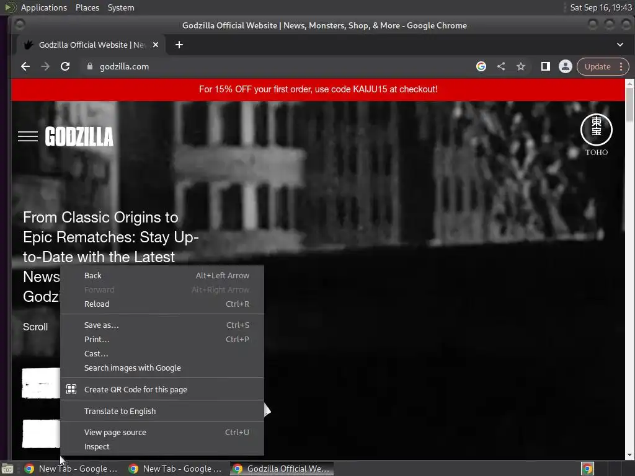Open the Chrome three-dot menu
This screenshot has width=635, height=476.
tap(621, 66)
